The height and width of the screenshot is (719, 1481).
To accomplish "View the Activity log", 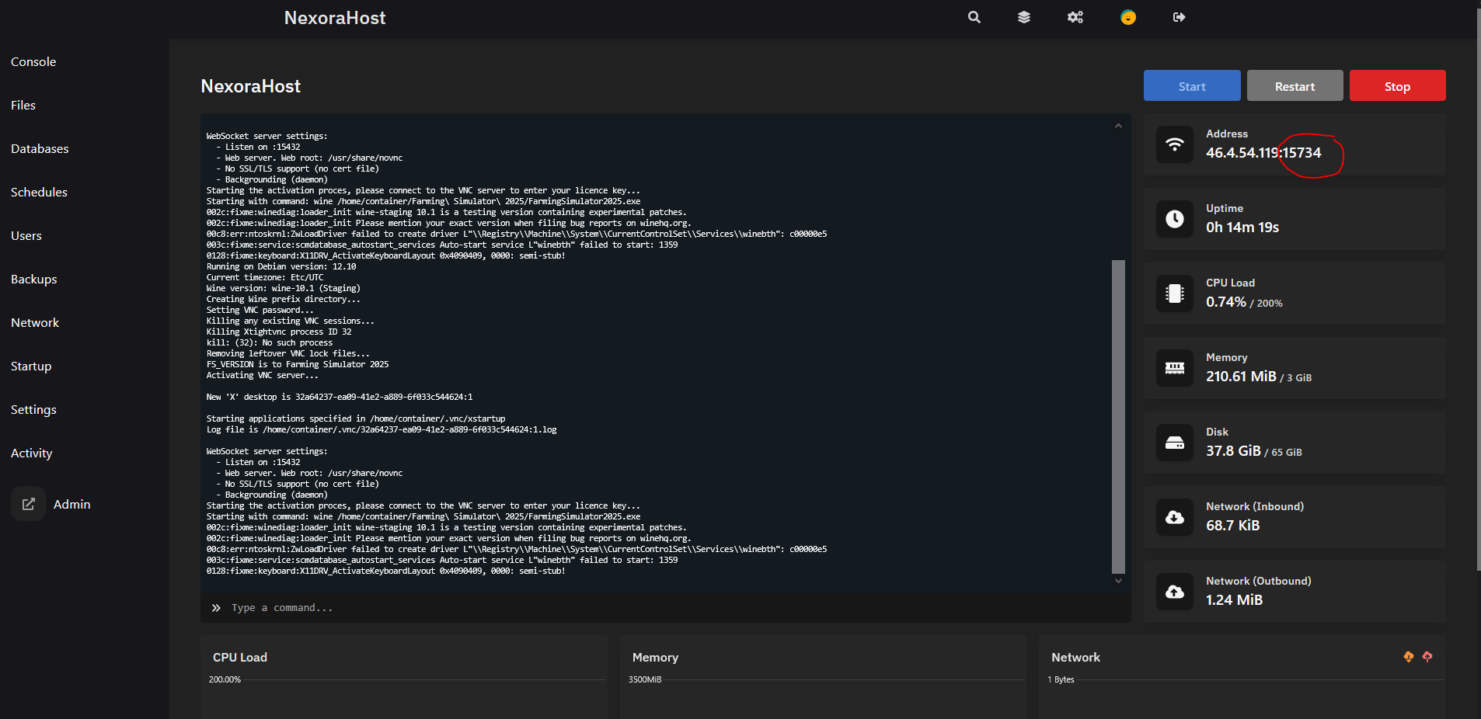I will [32, 453].
